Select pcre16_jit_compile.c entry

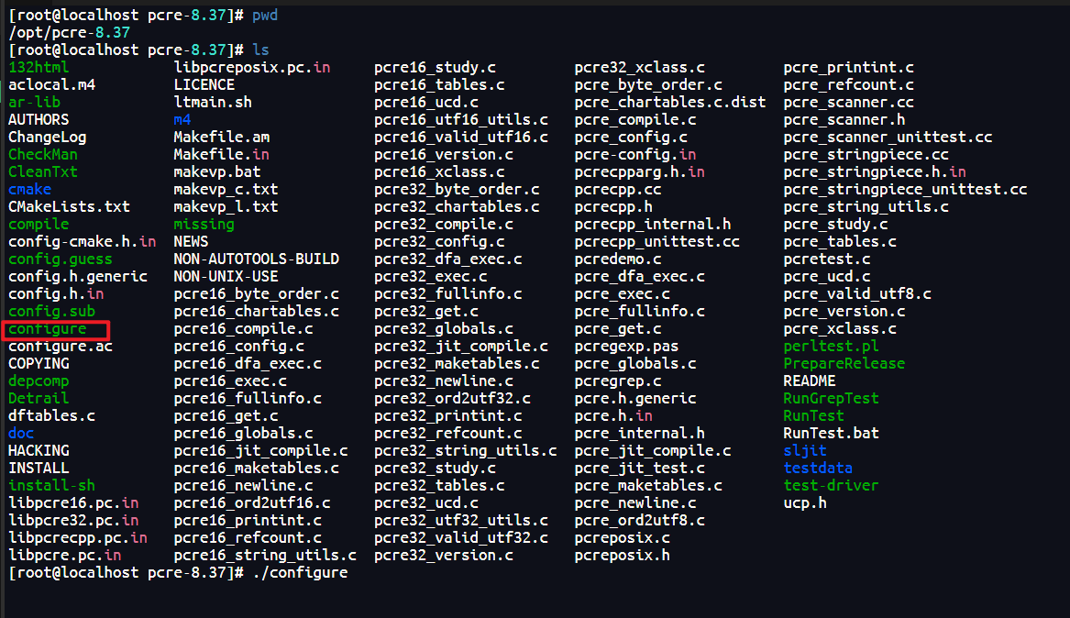tap(260, 451)
